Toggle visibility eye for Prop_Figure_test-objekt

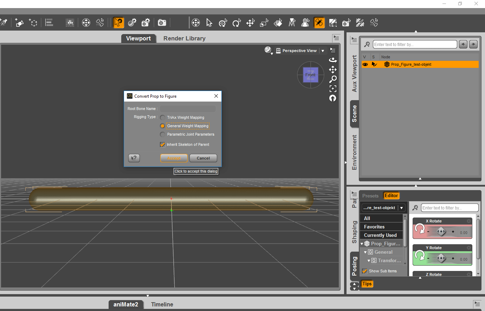tap(365, 64)
